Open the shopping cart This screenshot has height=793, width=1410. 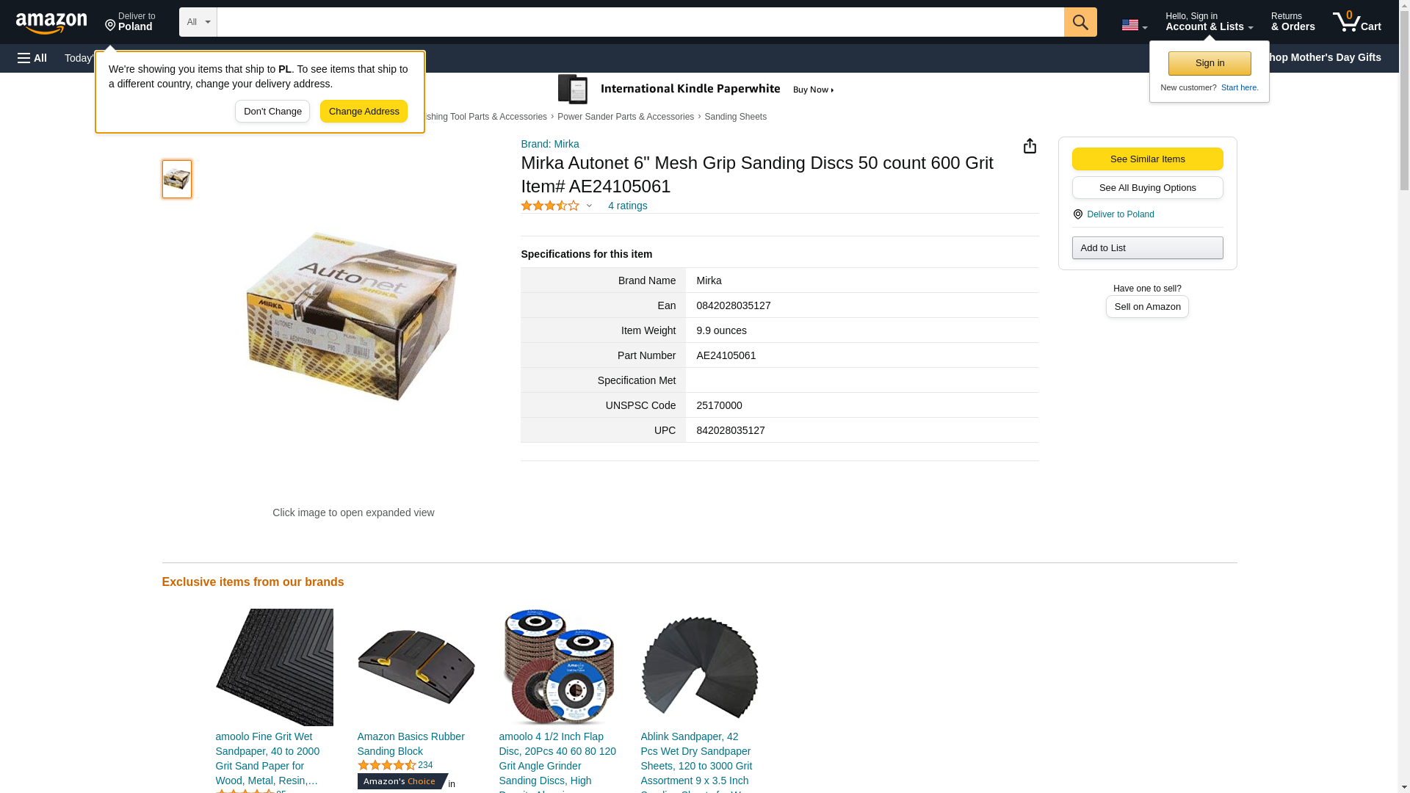tap(1357, 22)
